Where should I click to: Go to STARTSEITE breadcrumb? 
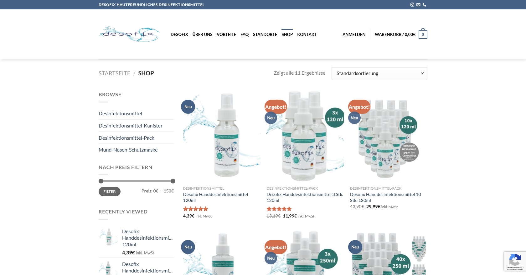point(114,73)
